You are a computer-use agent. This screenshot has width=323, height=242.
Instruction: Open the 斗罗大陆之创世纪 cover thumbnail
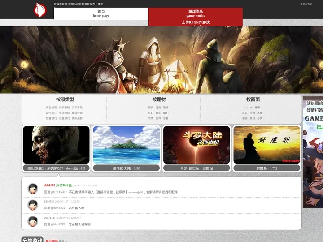(x=196, y=145)
